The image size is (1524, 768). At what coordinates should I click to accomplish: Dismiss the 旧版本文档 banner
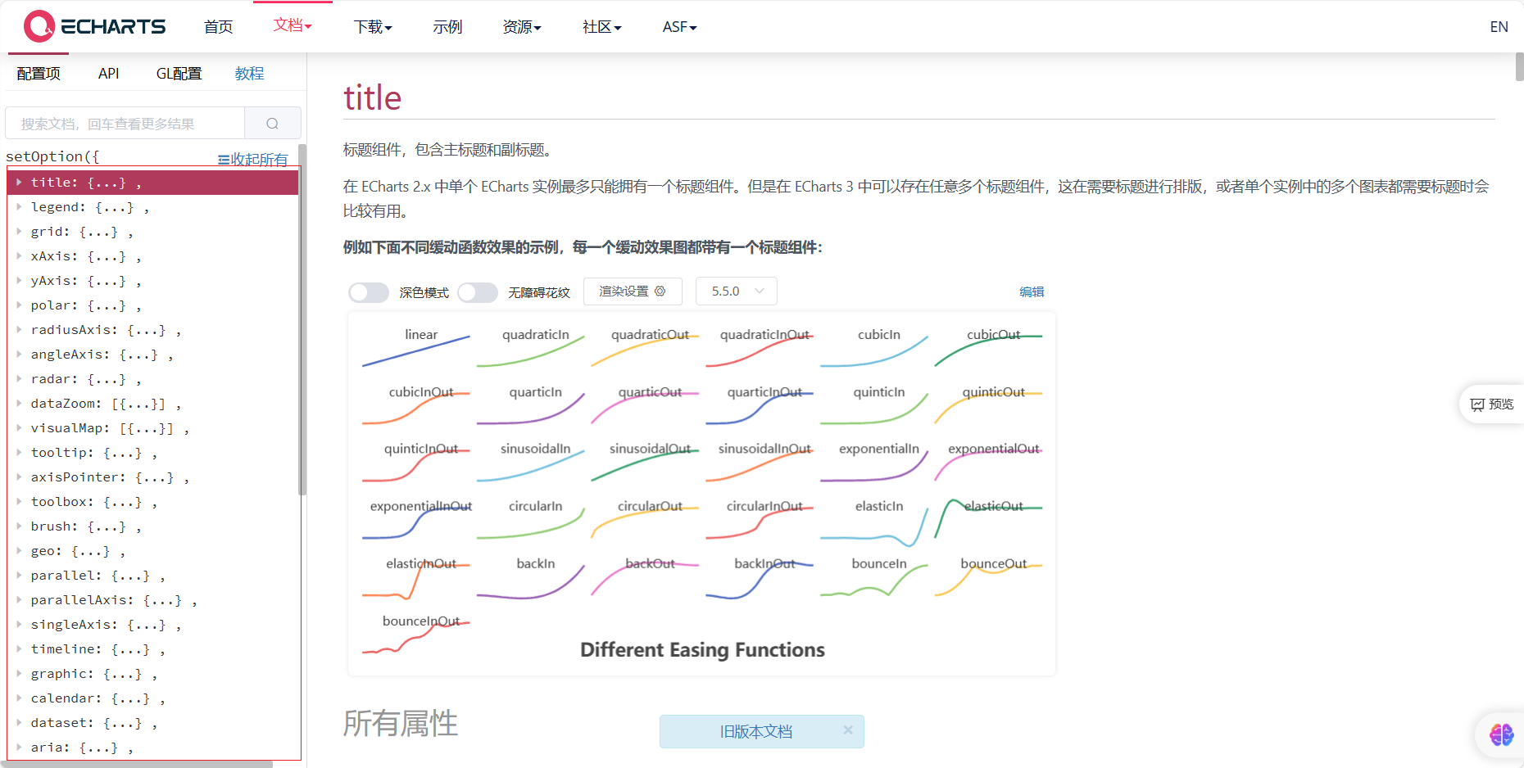[x=848, y=731]
